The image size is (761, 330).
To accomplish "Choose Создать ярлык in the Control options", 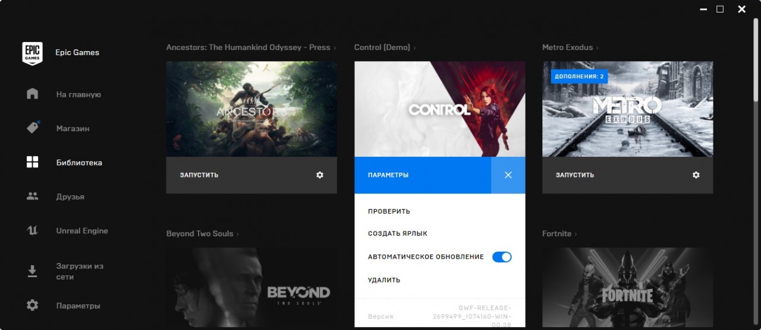I will (398, 234).
